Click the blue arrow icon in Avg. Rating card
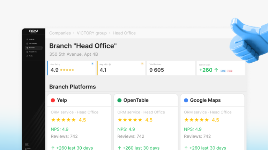268x150 pixels. [92, 64]
